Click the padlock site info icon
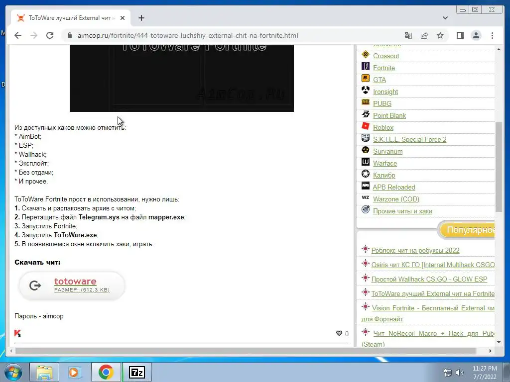Viewport: 510px width, 382px height. pyautogui.click(x=70, y=35)
